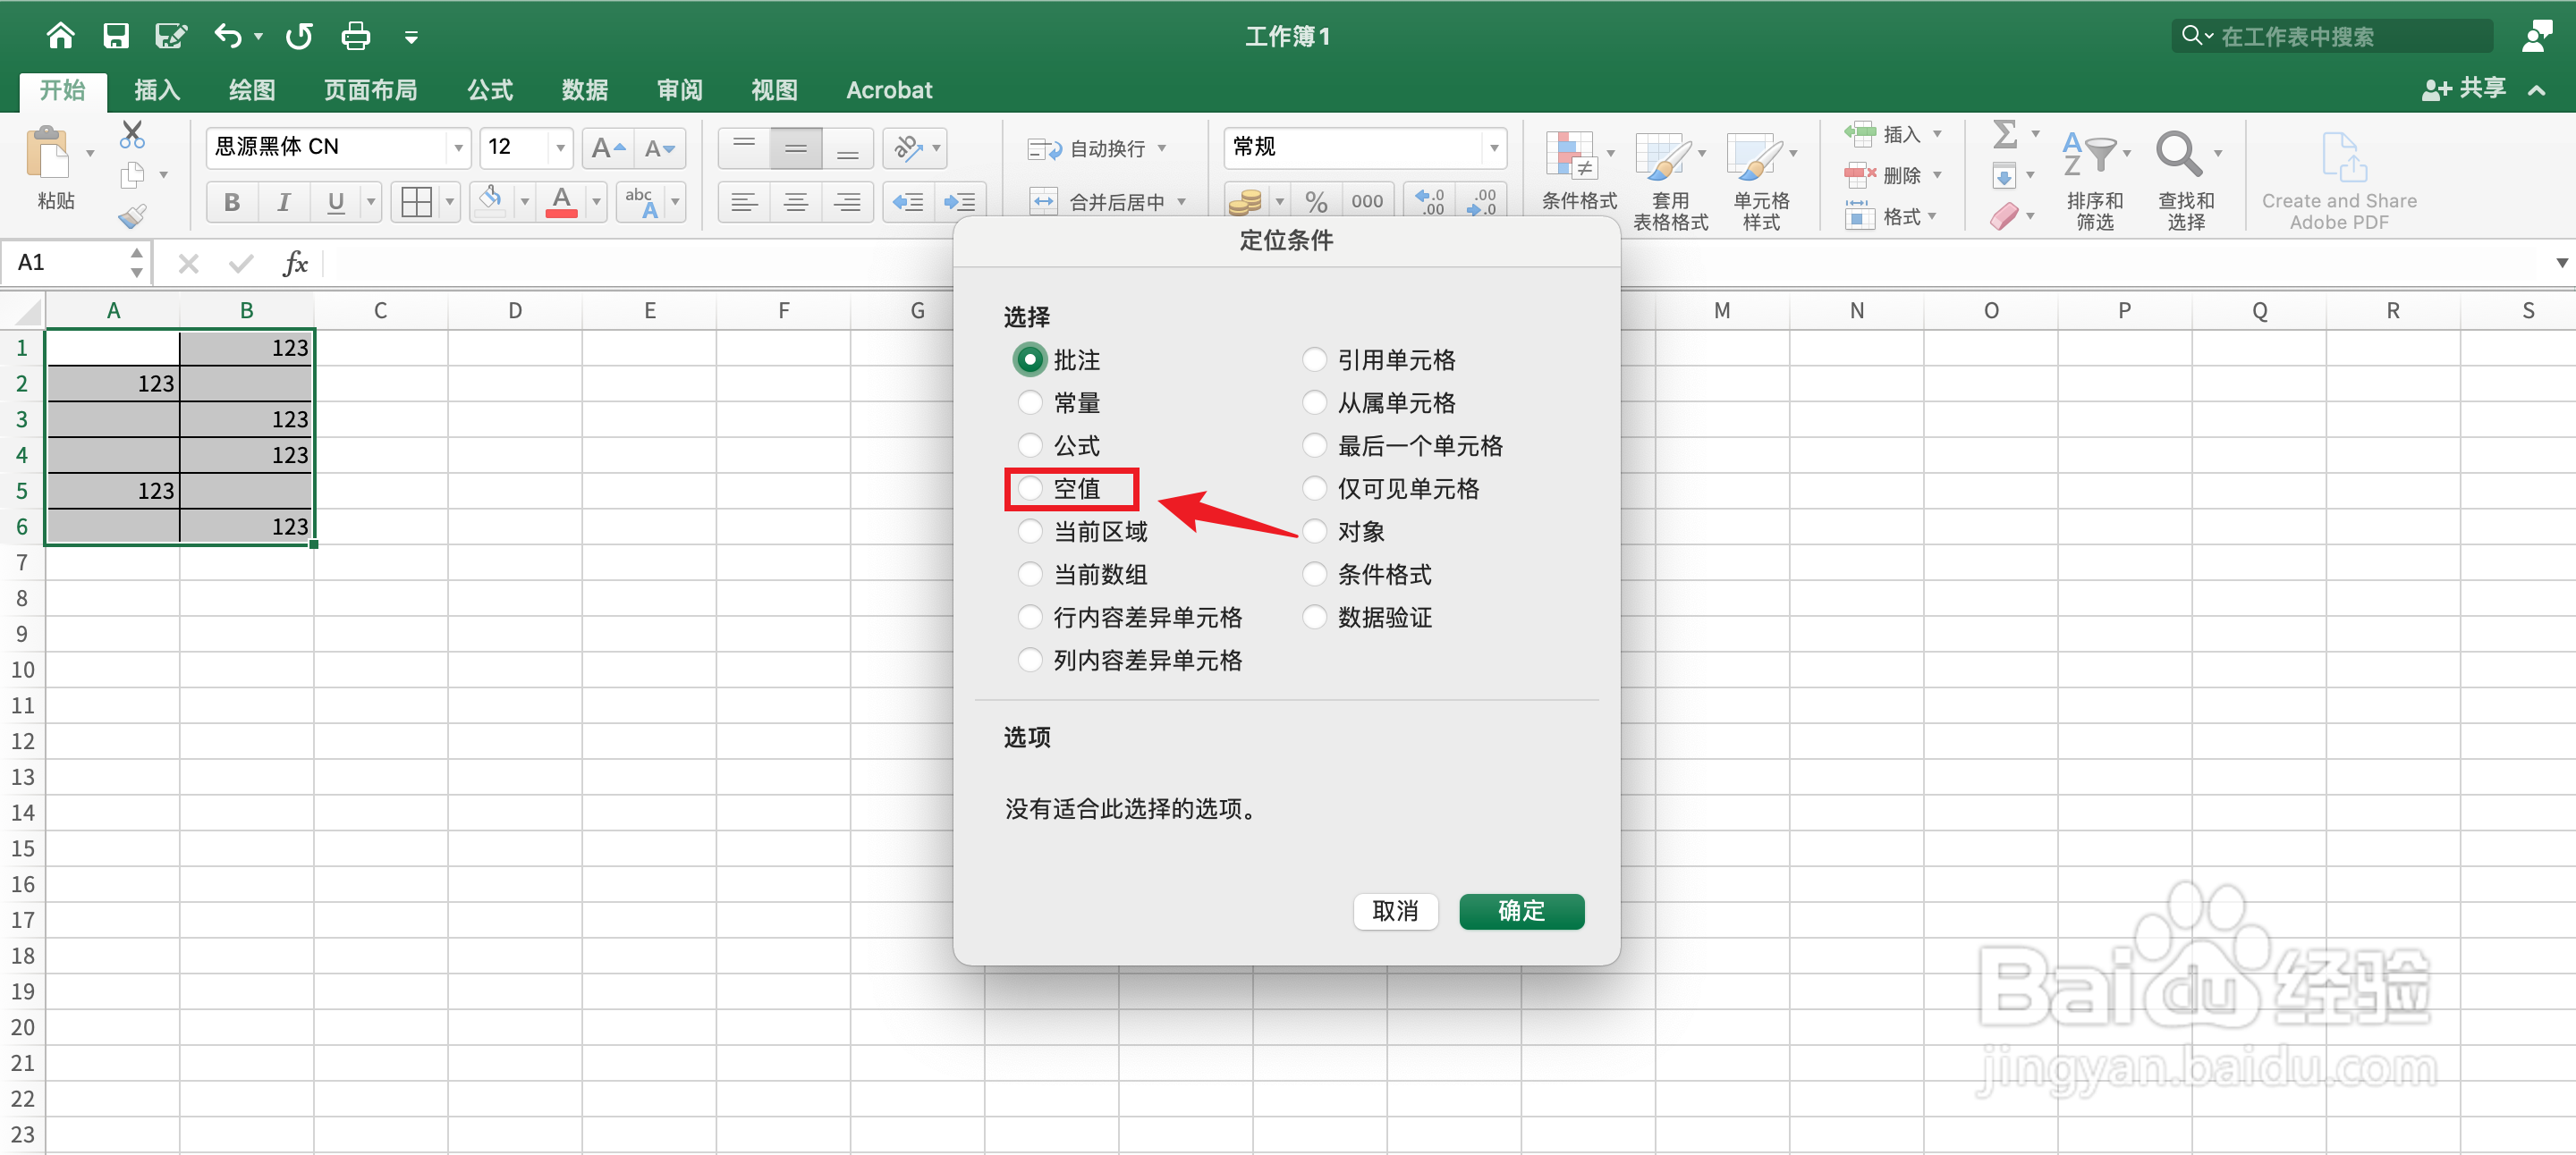Click the increase font size icon
Image resolution: width=2576 pixels, height=1155 pixels.
coord(607,149)
